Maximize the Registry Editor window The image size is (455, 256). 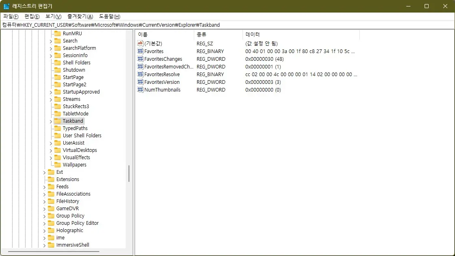(x=426, y=6)
